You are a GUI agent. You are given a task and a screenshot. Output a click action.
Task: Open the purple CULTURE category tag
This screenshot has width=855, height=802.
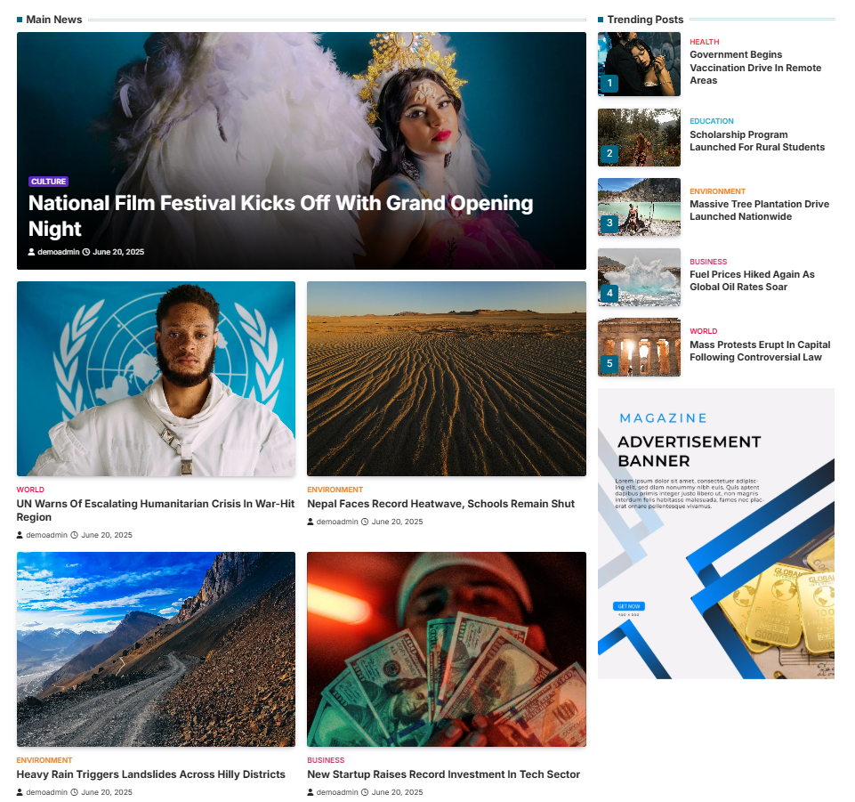(x=49, y=182)
